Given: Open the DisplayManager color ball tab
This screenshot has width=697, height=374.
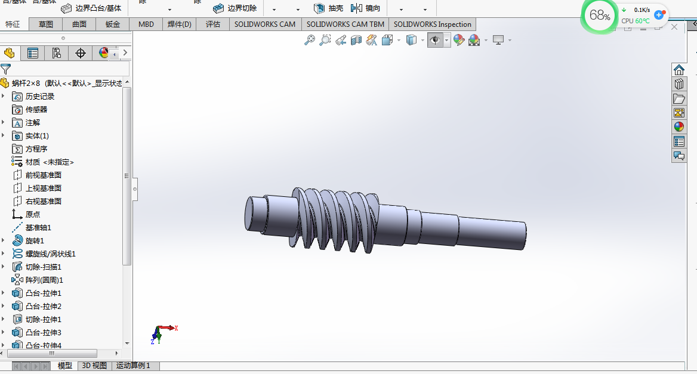Looking at the screenshot, I should [x=103, y=53].
